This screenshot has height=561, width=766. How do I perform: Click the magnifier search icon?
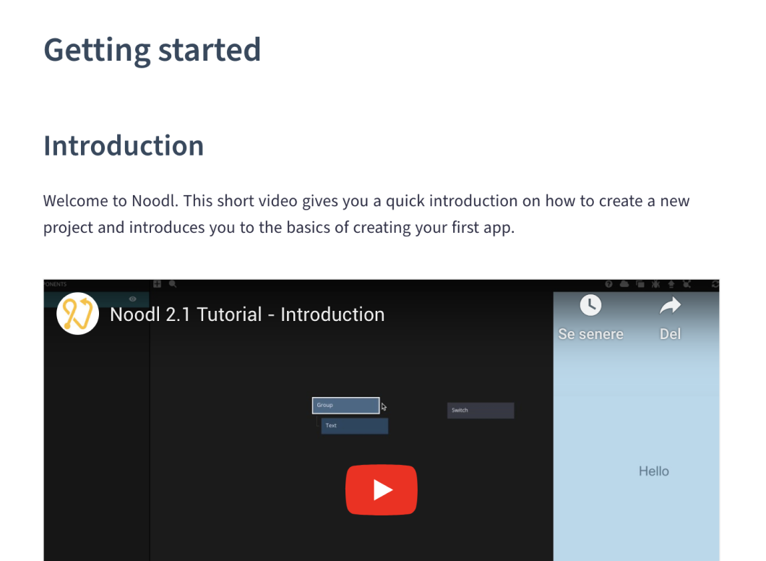click(x=173, y=285)
